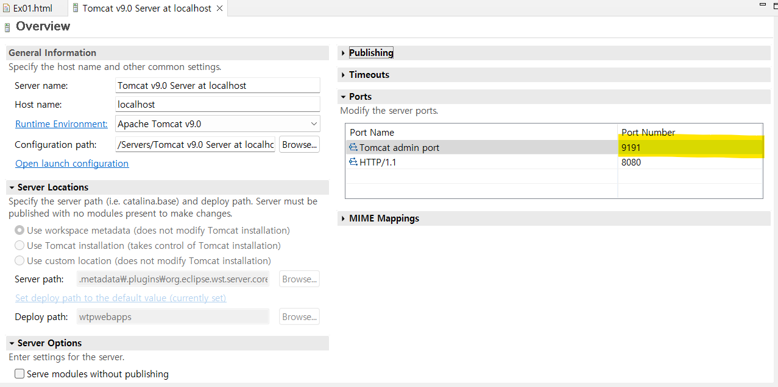Image resolution: width=778 pixels, height=387 pixels.
Task: Enable Serve modules without publishing
Action: [x=19, y=374]
